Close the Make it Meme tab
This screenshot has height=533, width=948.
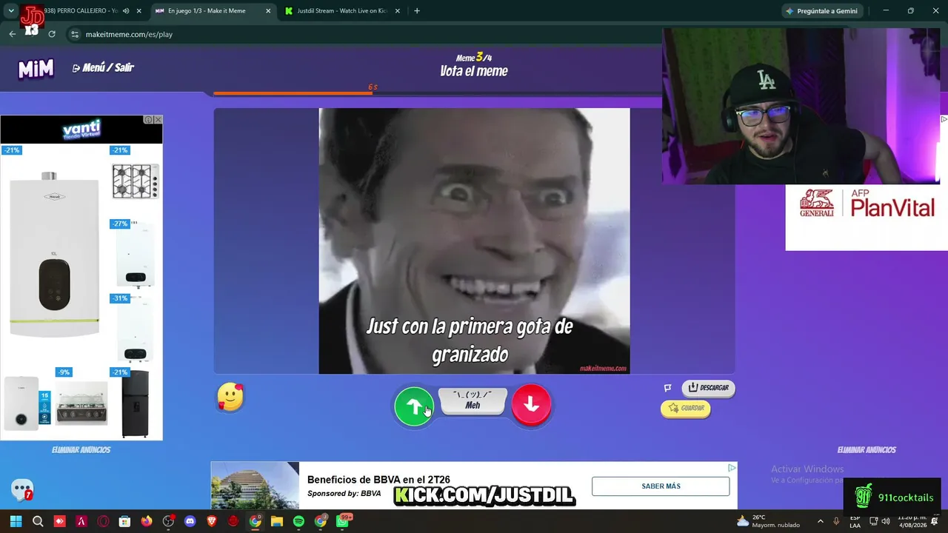(x=268, y=11)
